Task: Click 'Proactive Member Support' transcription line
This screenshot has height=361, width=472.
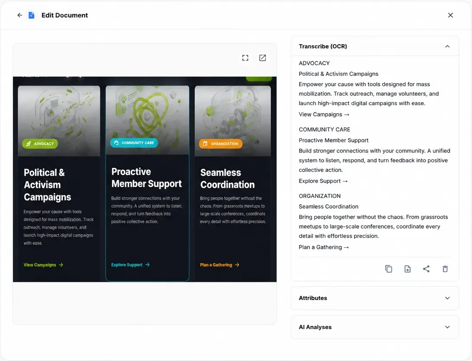Action: pyautogui.click(x=333, y=140)
